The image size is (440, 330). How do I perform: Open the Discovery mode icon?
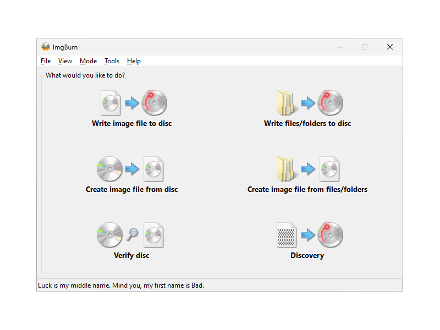[307, 235]
